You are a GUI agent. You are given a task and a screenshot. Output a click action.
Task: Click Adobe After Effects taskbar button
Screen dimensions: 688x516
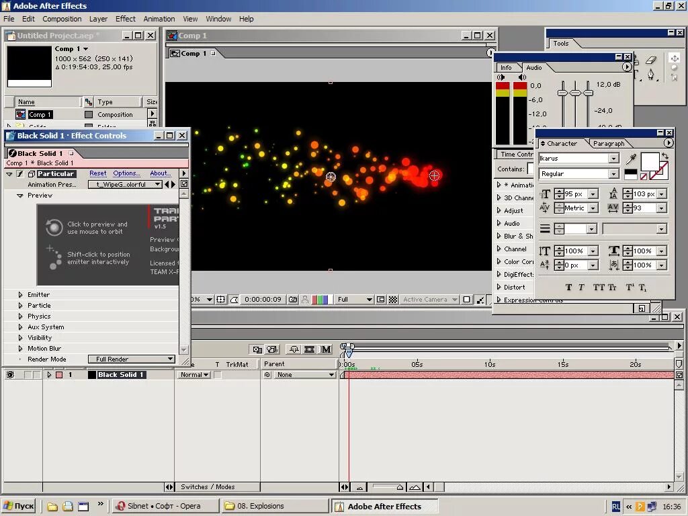point(384,507)
